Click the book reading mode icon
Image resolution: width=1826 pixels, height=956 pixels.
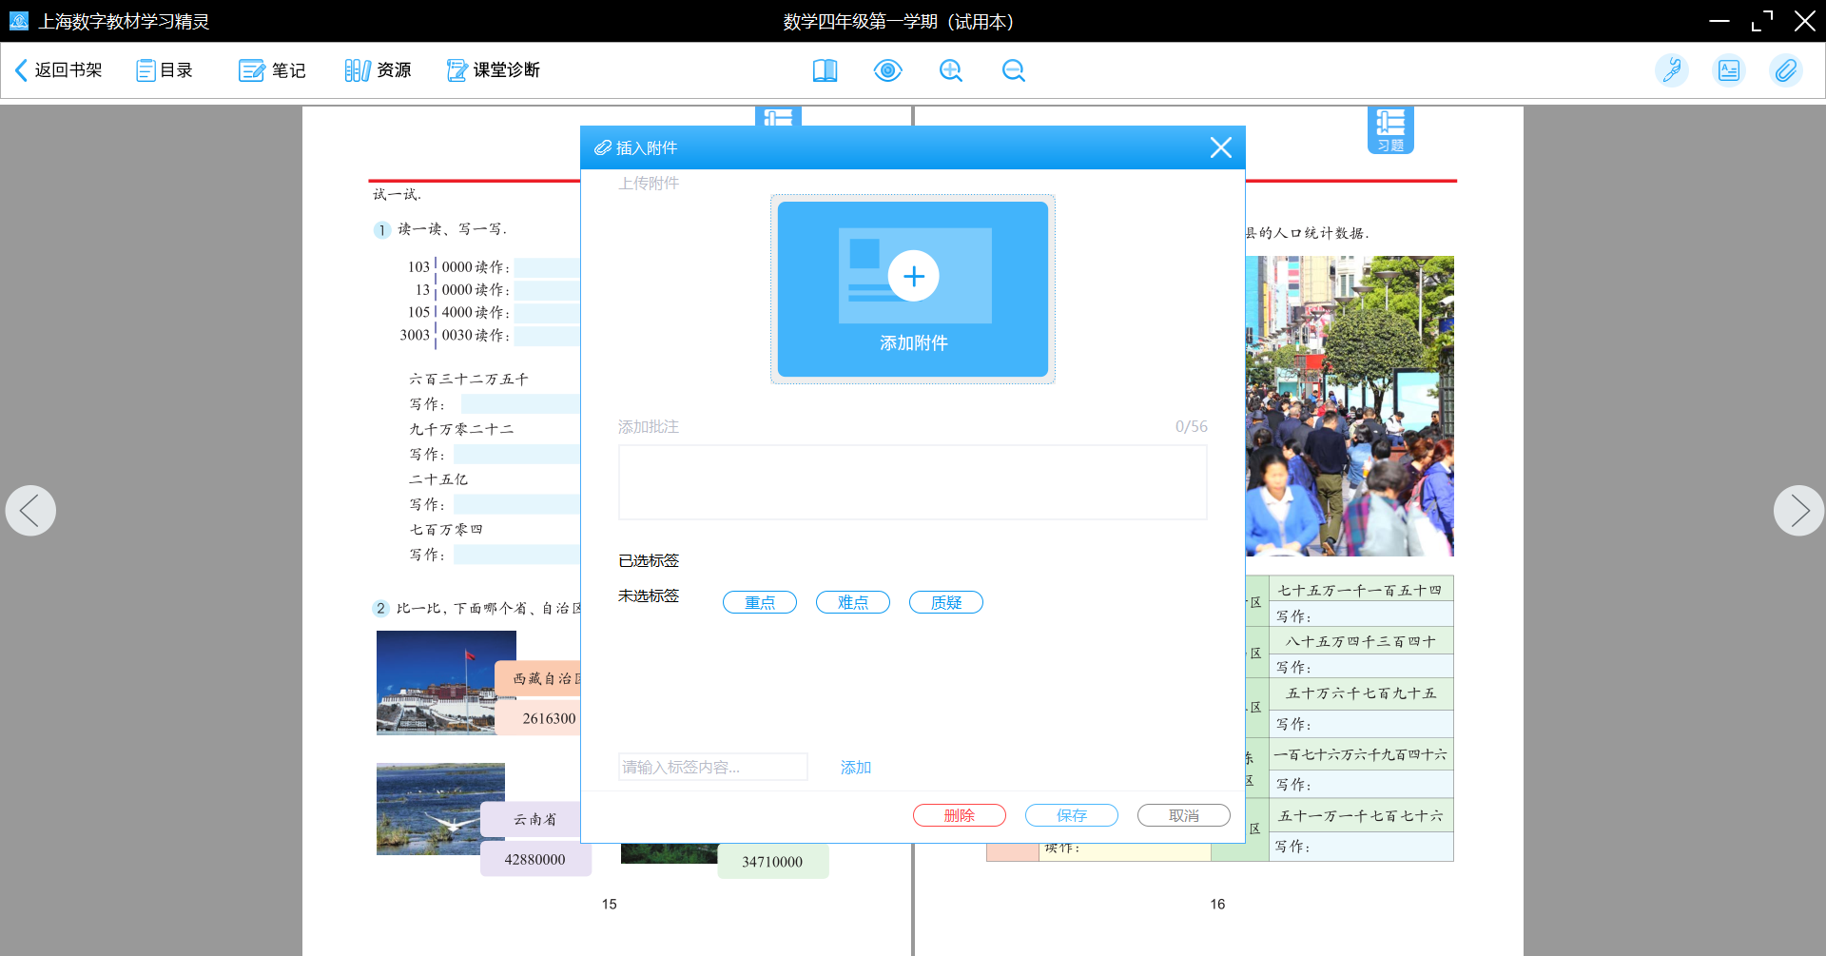coord(825,70)
